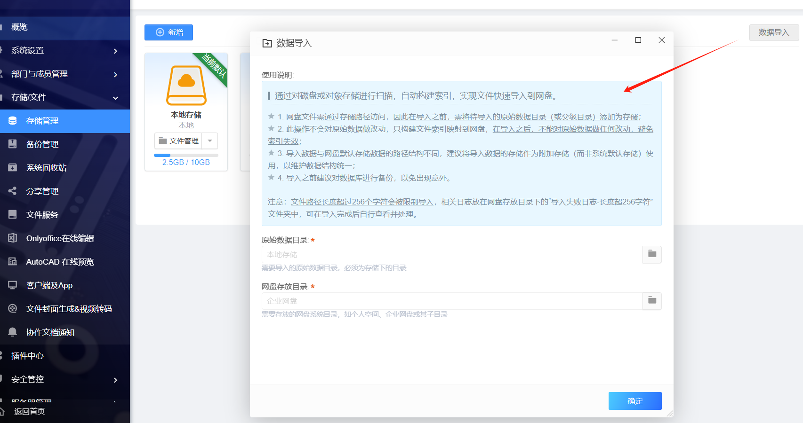Expand the 系统设置 menu chevron
The height and width of the screenshot is (423, 803).
[115, 51]
